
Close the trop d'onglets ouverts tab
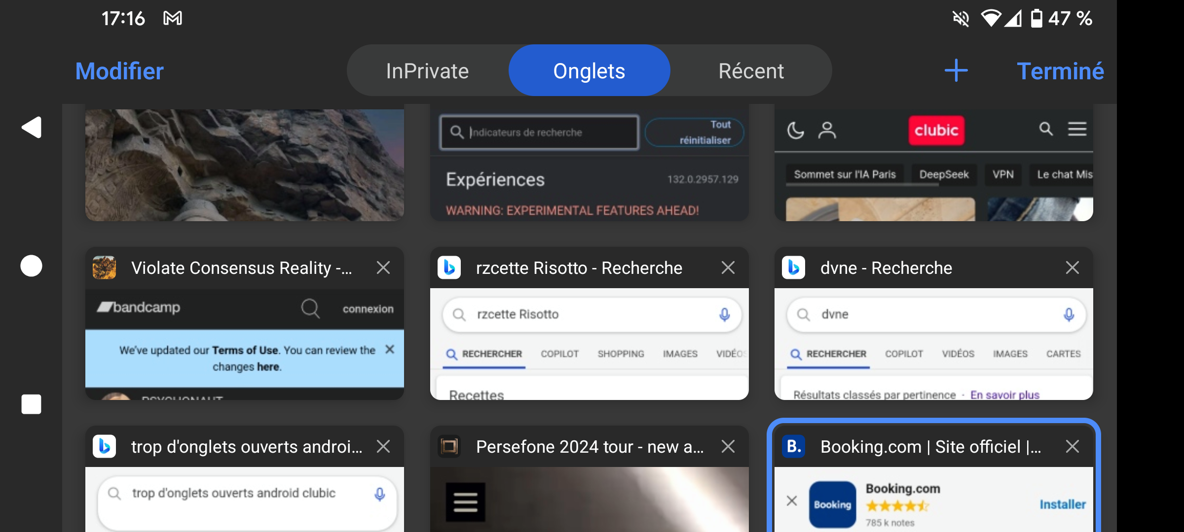383,446
